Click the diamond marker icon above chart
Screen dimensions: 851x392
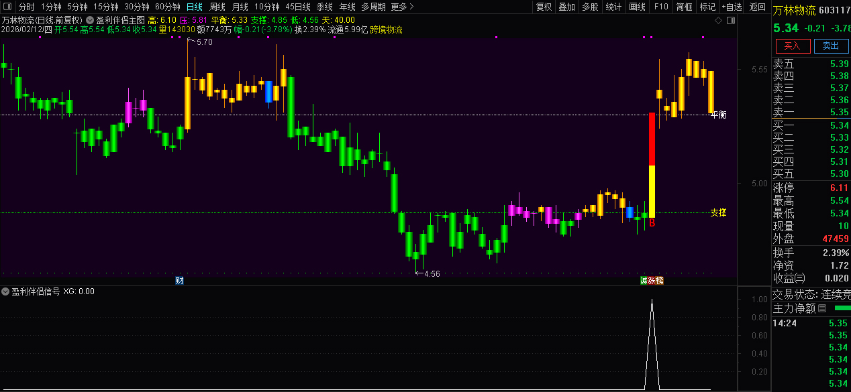(x=718, y=21)
